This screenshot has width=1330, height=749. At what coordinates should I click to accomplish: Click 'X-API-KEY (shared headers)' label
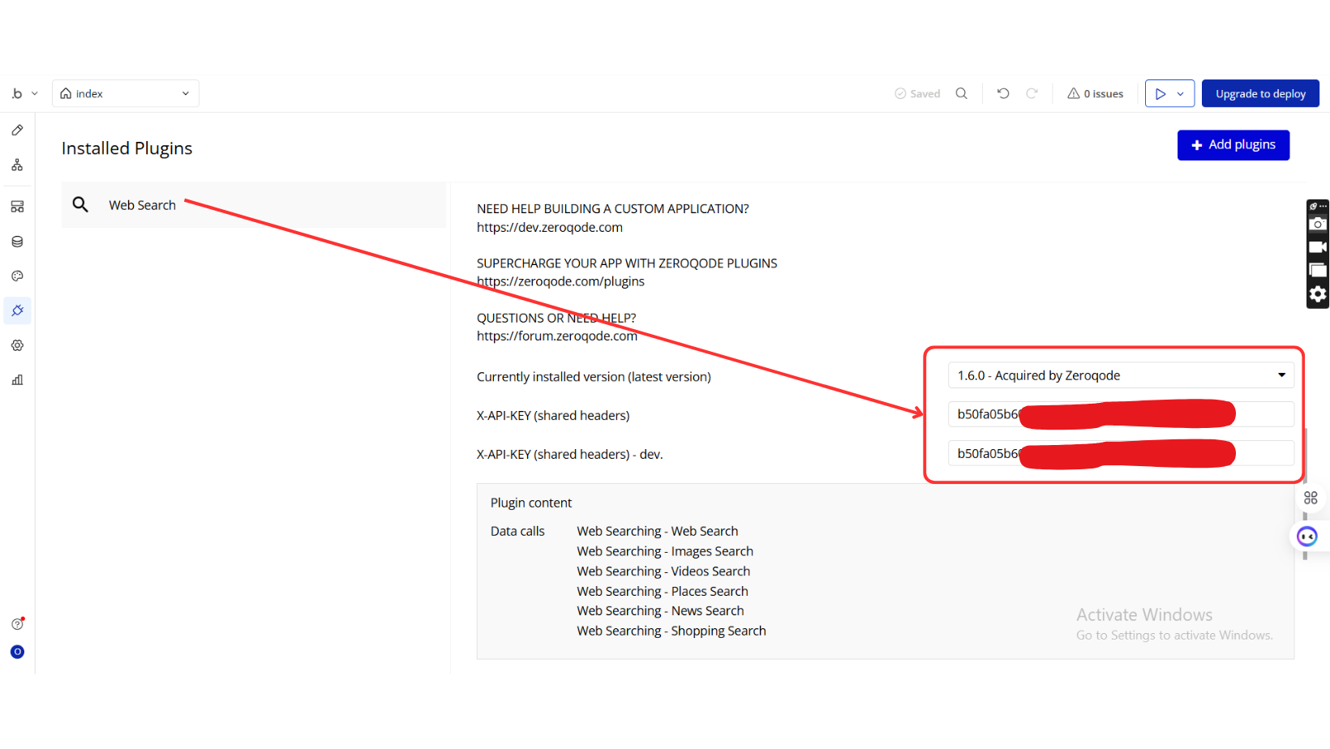click(x=553, y=416)
